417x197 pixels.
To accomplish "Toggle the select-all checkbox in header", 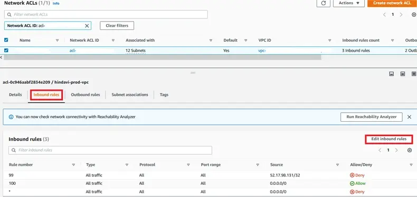I will tap(6, 40).
